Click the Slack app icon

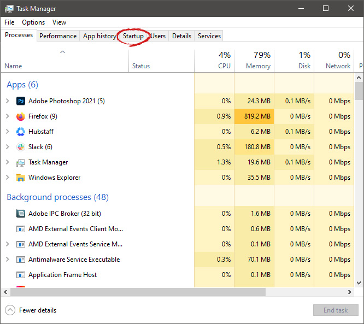(x=21, y=147)
